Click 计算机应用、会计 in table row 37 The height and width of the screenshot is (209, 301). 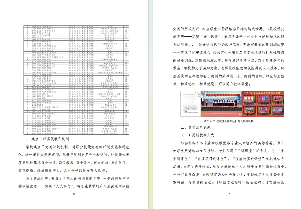(110, 105)
